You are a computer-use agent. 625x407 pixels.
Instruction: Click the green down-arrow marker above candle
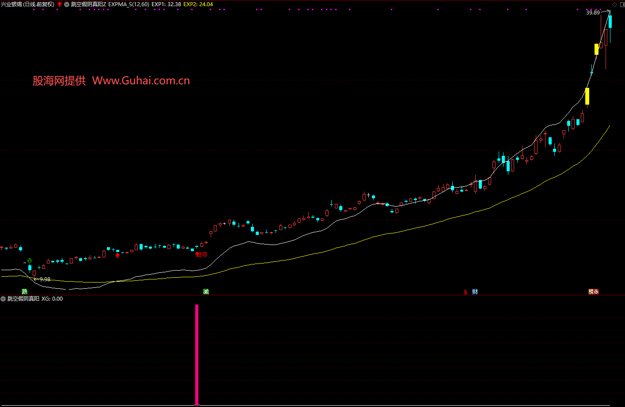[30, 261]
